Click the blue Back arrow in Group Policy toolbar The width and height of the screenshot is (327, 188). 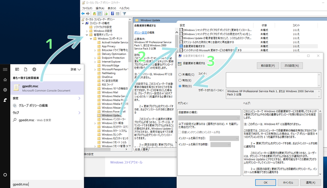(83, 14)
